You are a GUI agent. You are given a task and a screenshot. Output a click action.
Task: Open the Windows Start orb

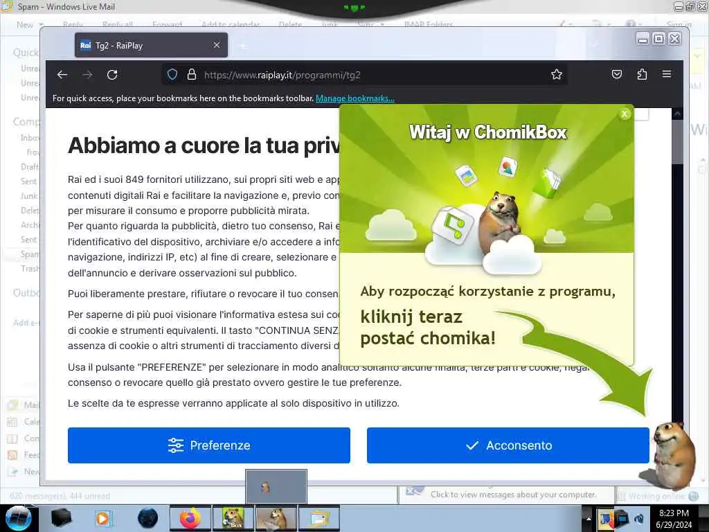click(18, 518)
